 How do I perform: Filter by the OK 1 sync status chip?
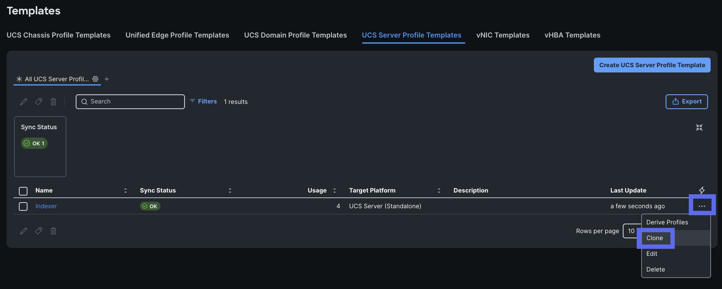click(x=34, y=143)
